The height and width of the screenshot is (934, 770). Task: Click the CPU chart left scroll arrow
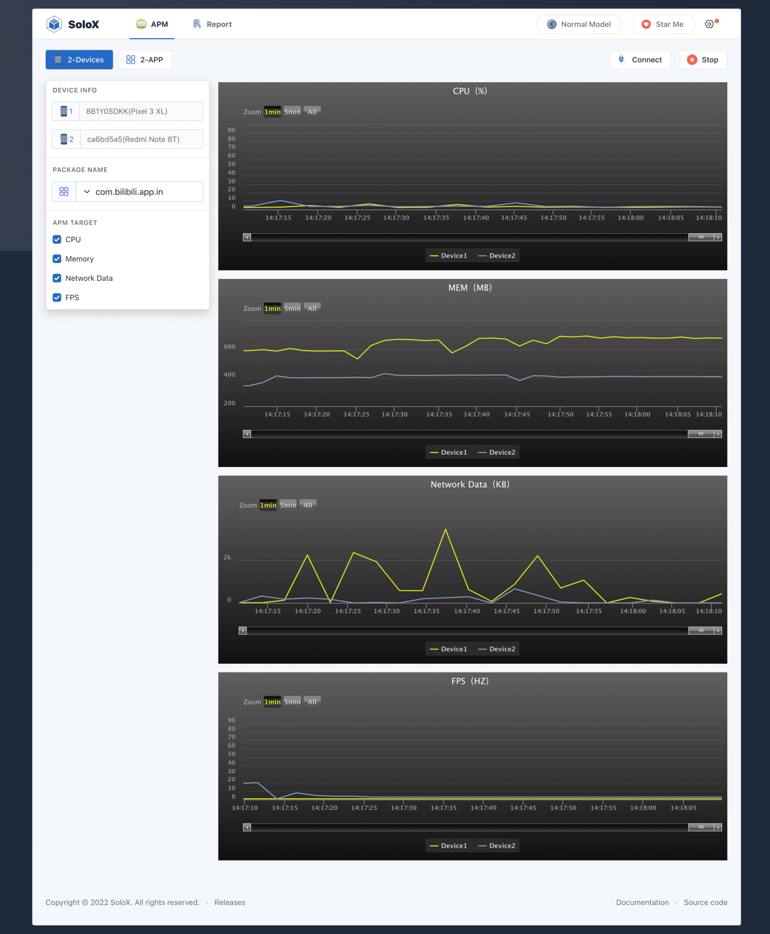247,237
